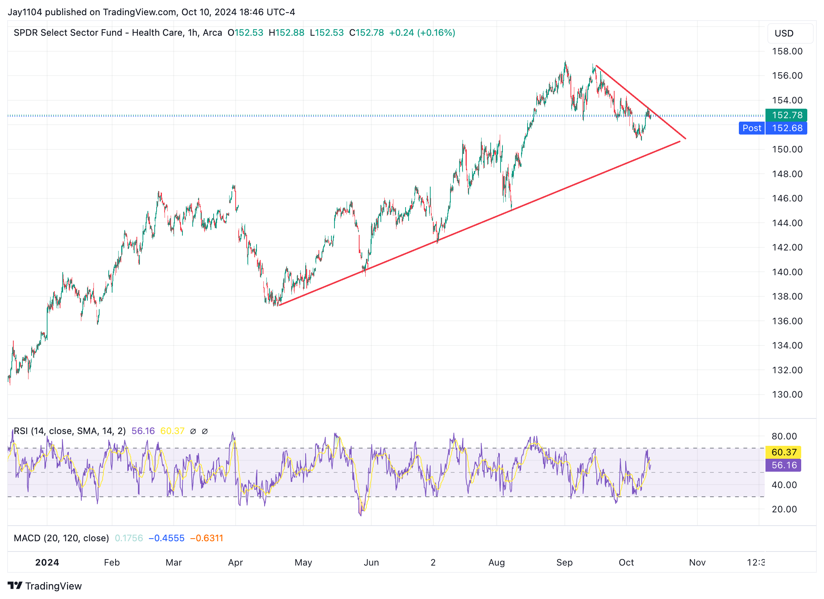Click the 2024 label on time axis
Viewport: 824px width, 599px height.
pos(47,563)
